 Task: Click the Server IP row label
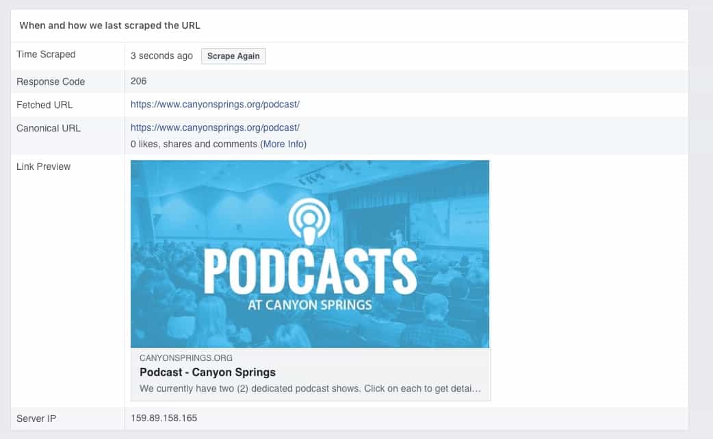point(36,418)
